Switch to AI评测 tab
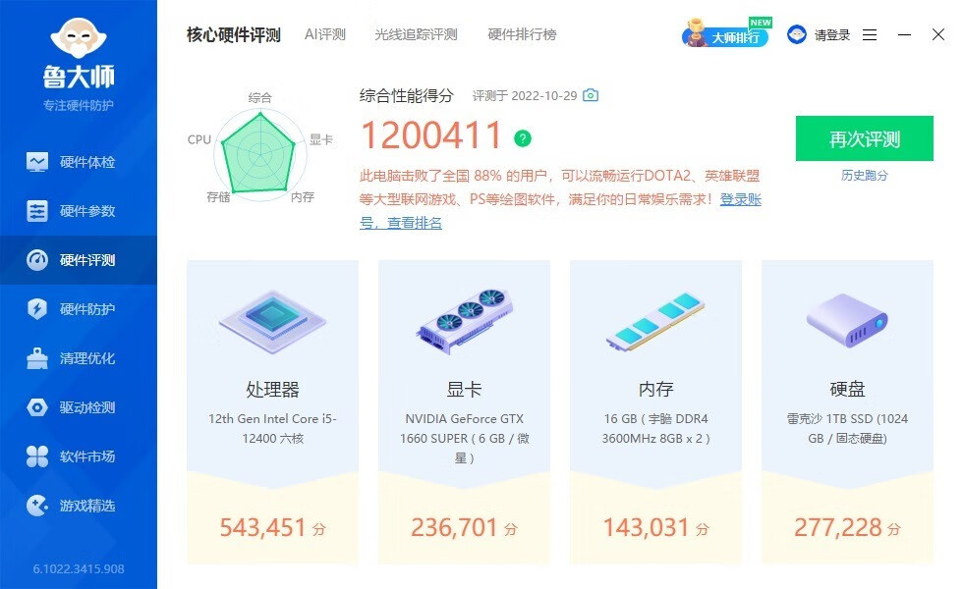The image size is (963, 589). coord(325,34)
